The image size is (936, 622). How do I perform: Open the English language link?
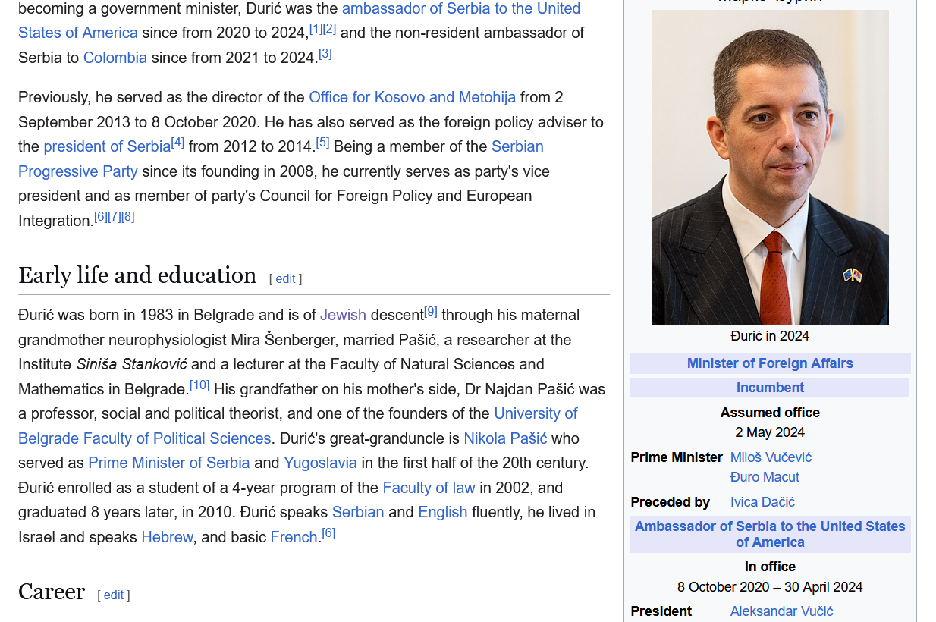(443, 513)
